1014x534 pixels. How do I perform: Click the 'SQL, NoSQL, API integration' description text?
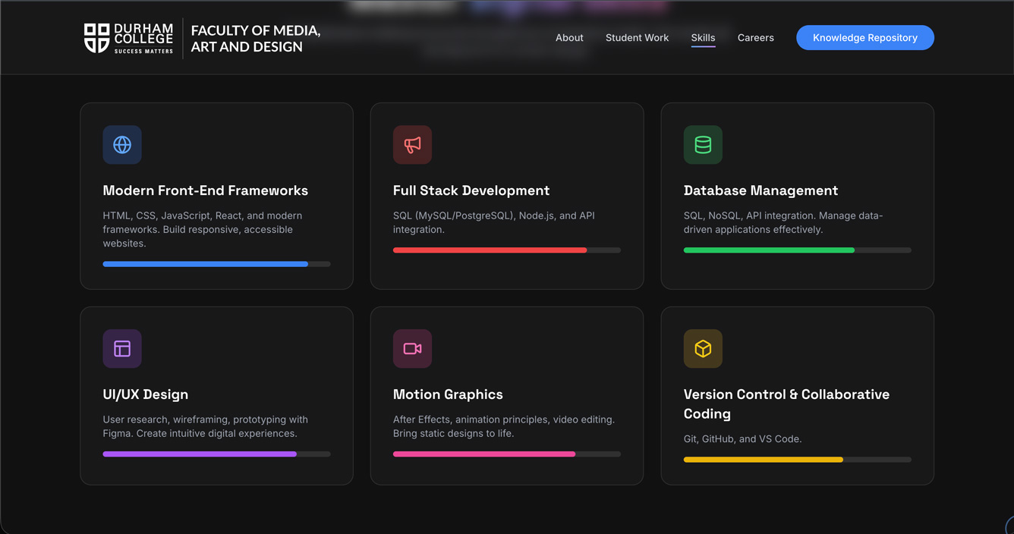[783, 222]
